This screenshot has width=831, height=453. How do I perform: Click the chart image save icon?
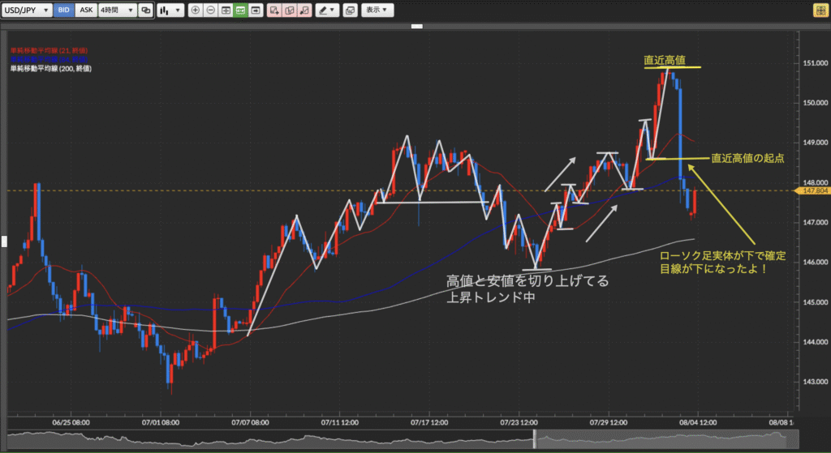pos(351,10)
